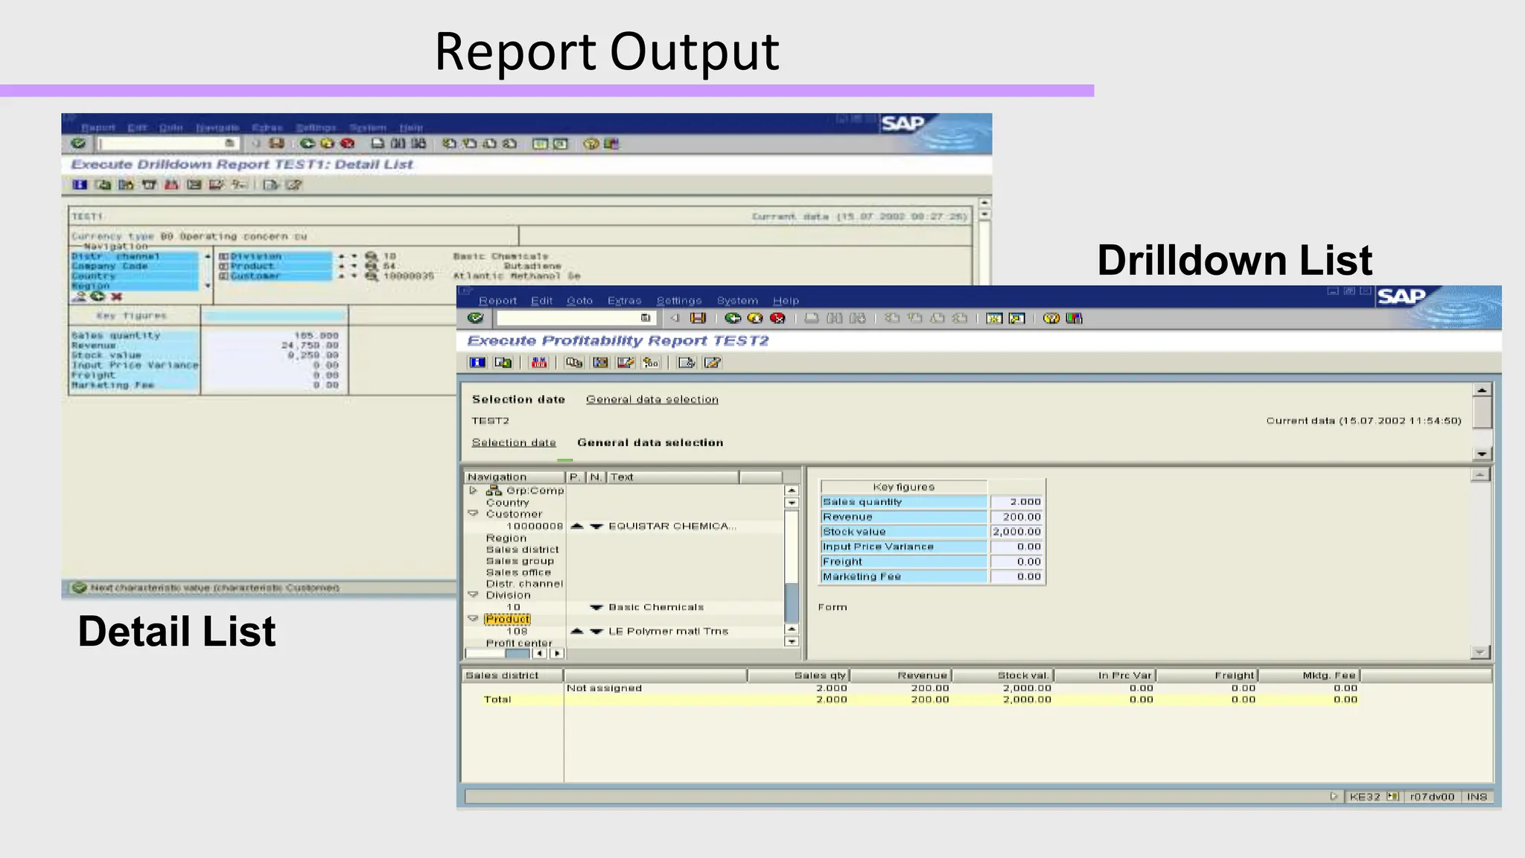Click the Navigation panel horizontal scrollbar thumb
This screenshot has width=1525, height=858.
coord(517,654)
